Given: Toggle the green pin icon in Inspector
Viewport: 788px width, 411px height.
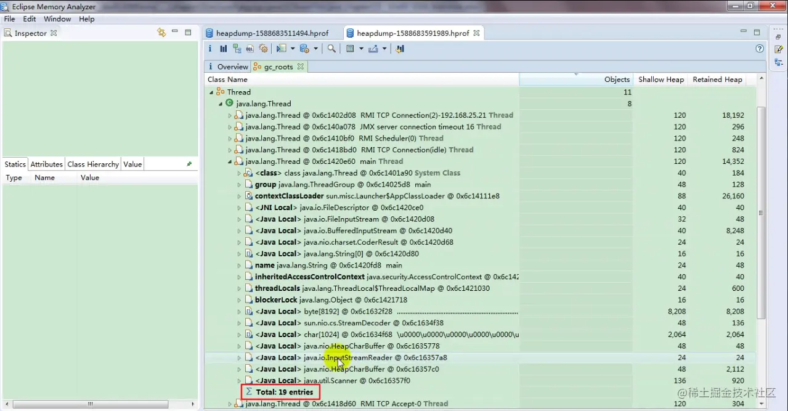Looking at the screenshot, I should (189, 164).
